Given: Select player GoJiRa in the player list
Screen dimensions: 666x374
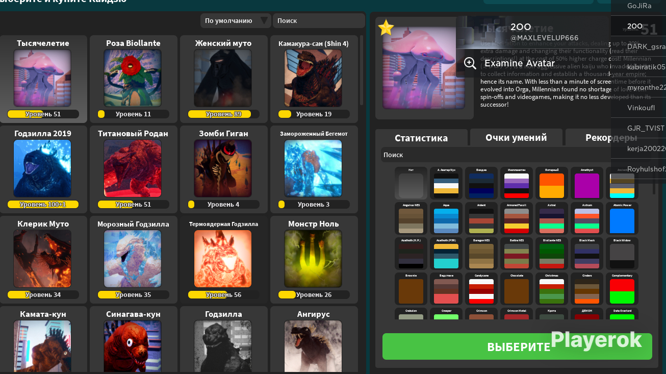Looking at the screenshot, I should pos(638,6).
